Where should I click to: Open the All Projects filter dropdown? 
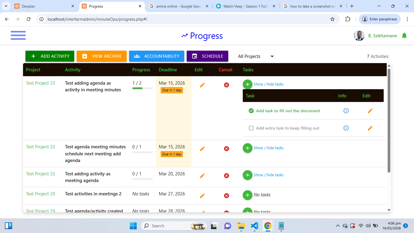click(x=255, y=56)
